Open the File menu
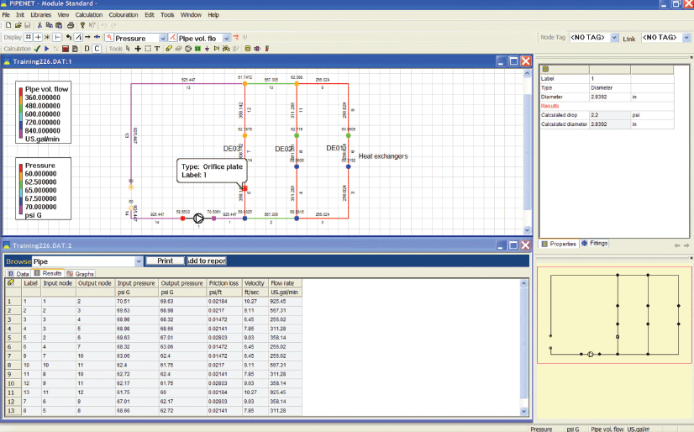 point(6,14)
